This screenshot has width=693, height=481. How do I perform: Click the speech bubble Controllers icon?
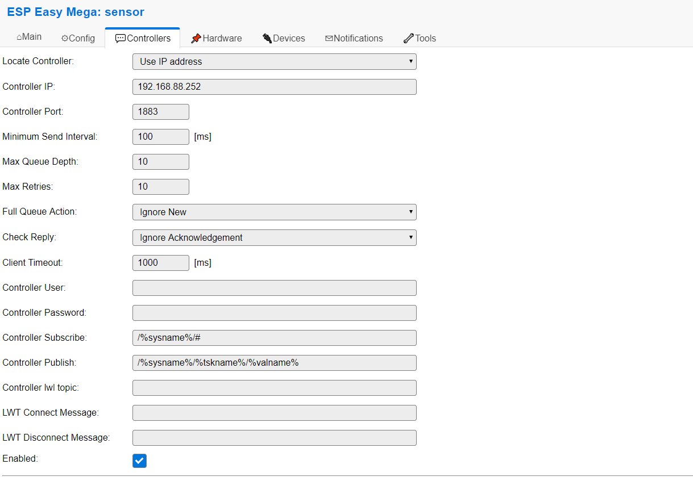[121, 39]
